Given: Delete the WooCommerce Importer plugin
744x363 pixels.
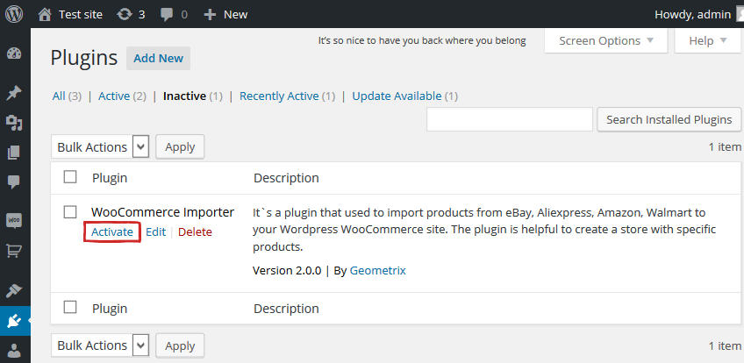Looking at the screenshot, I should (x=195, y=232).
